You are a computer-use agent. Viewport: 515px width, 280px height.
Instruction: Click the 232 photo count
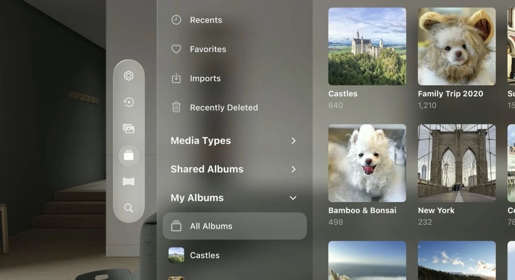[425, 222]
